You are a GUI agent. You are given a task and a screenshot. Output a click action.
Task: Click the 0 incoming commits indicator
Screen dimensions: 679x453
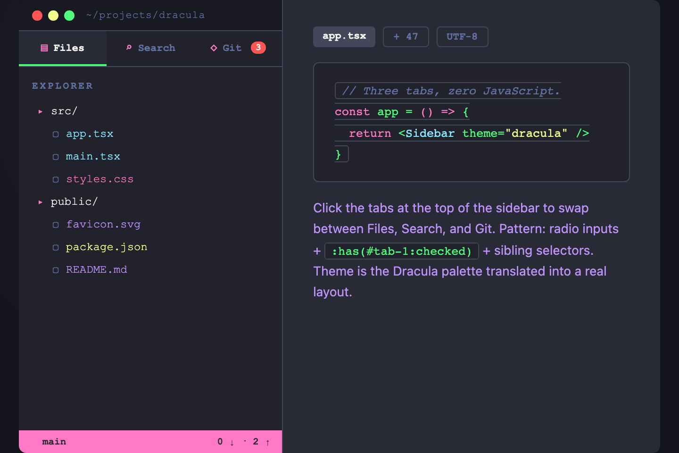tap(220, 442)
